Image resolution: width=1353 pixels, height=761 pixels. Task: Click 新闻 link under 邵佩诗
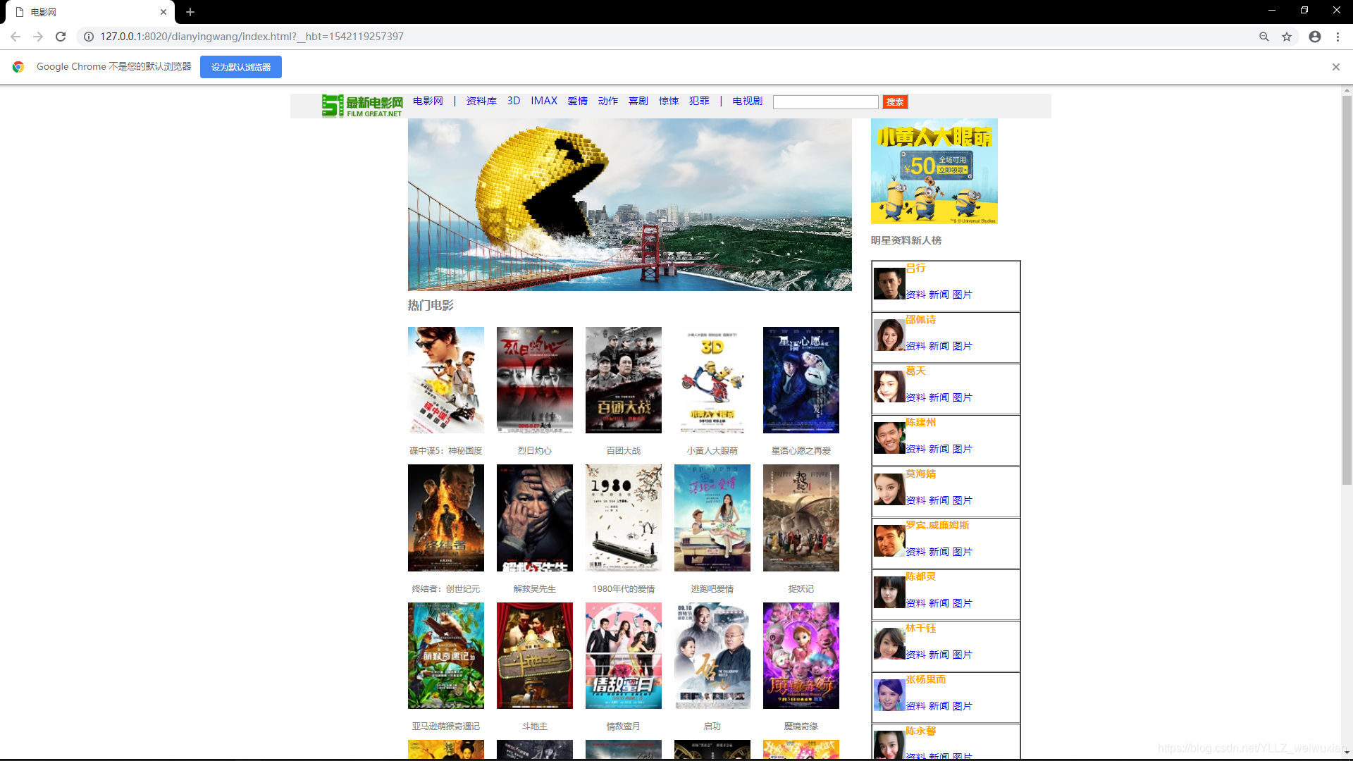tap(939, 346)
